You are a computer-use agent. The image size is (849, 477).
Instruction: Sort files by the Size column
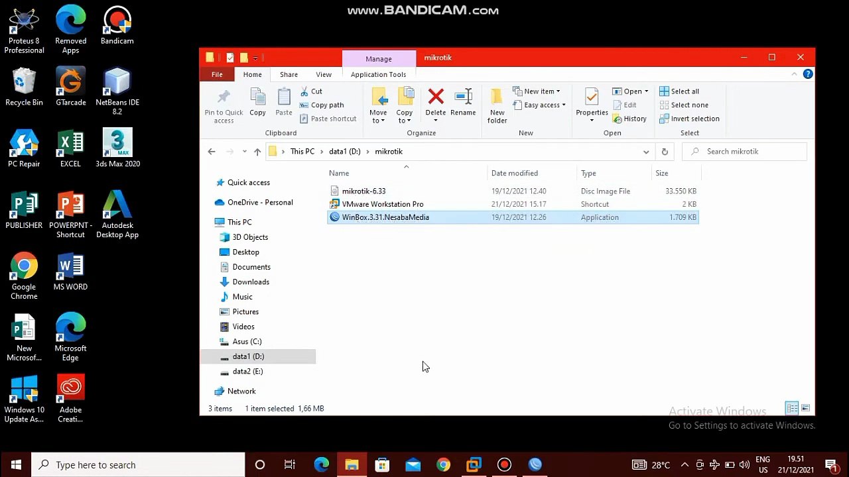pyautogui.click(x=676, y=174)
